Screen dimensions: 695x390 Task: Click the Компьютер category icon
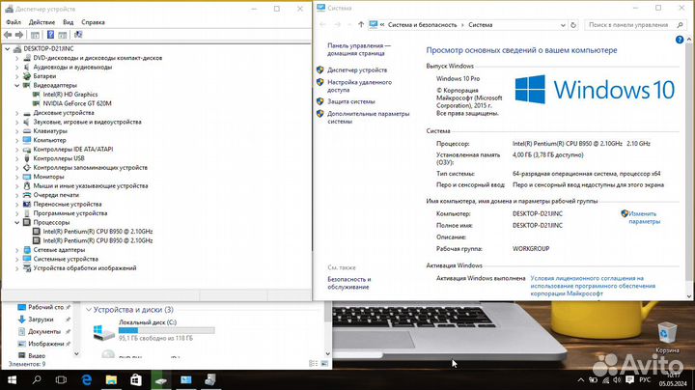[x=27, y=140]
